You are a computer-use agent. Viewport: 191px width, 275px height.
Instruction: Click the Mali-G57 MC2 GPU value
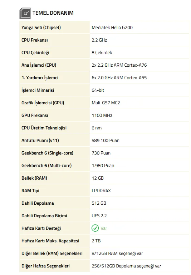click(x=106, y=103)
